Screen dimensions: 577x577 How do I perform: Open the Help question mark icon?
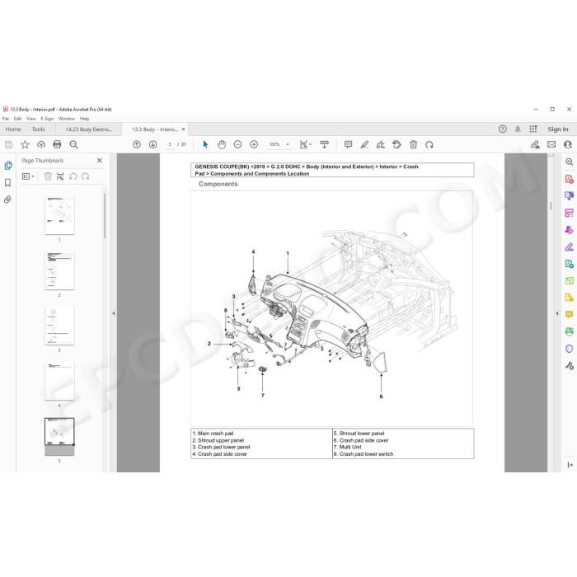point(503,129)
